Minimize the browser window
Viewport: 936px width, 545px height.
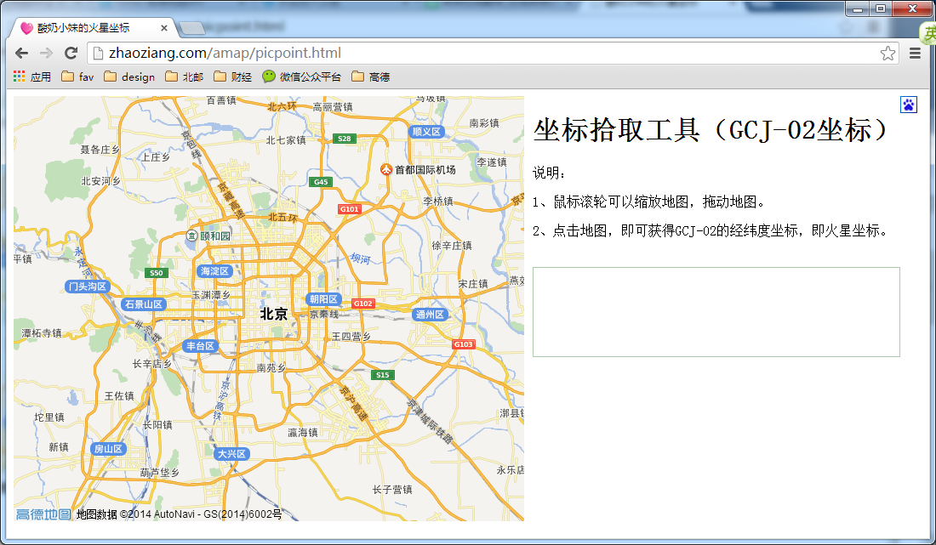click(x=858, y=9)
